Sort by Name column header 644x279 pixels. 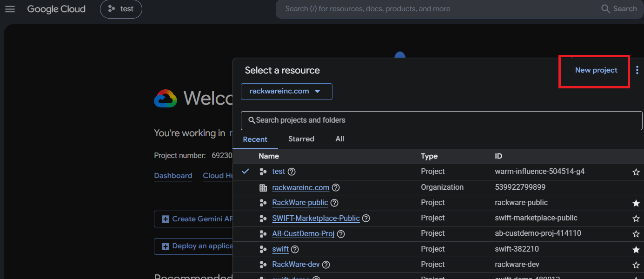click(x=269, y=156)
